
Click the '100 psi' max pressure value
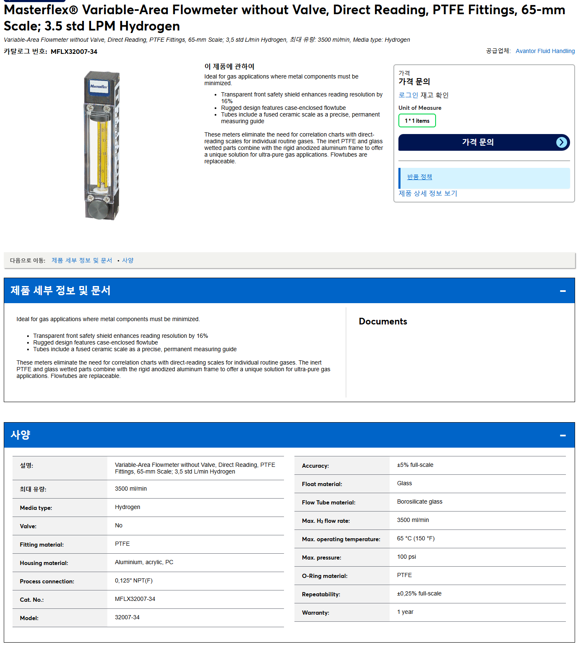[406, 557]
